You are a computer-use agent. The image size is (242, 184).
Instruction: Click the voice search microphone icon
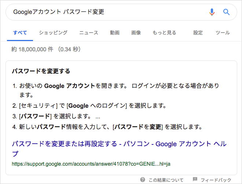tap(212, 12)
